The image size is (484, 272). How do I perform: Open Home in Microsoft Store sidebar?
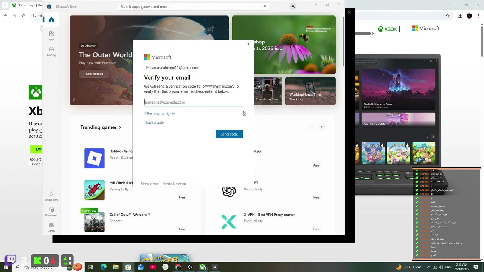(51, 20)
